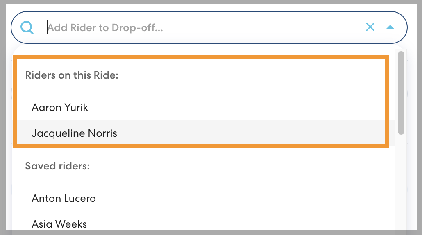422x235 pixels.
Task: Click the "Saved riders:" section label
Action: [57, 166]
